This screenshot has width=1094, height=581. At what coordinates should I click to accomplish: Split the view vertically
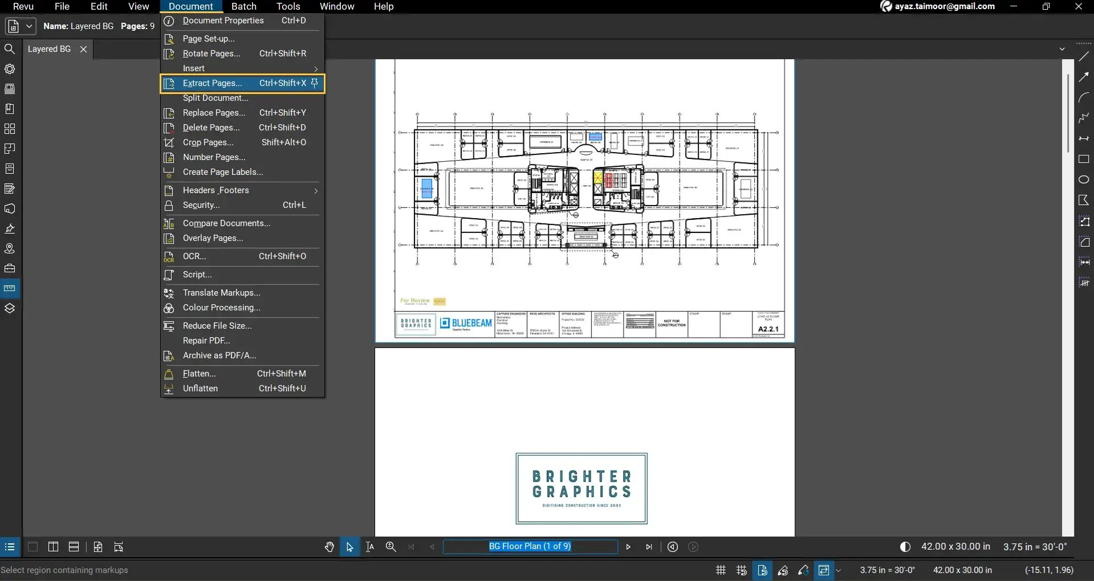(x=54, y=547)
